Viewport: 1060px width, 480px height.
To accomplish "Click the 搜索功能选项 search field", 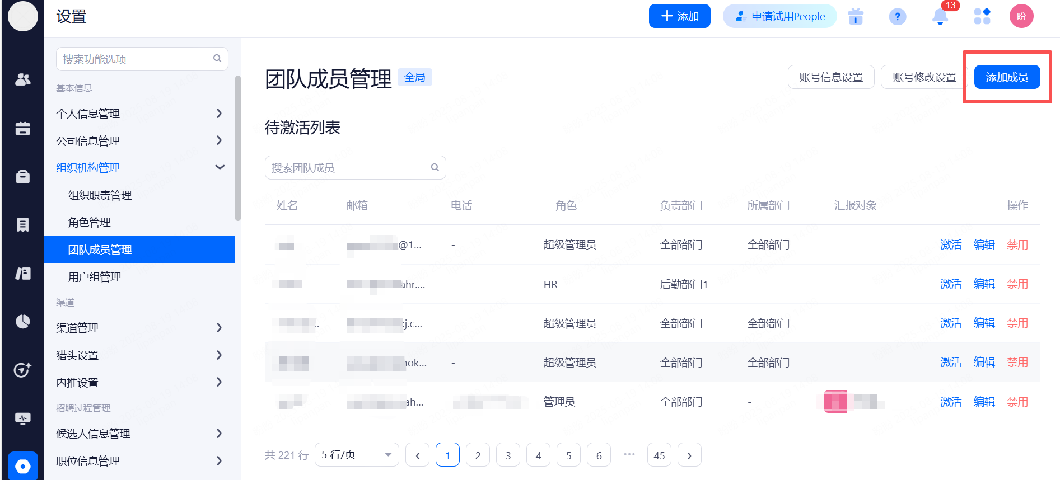I will [x=136, y=59].
